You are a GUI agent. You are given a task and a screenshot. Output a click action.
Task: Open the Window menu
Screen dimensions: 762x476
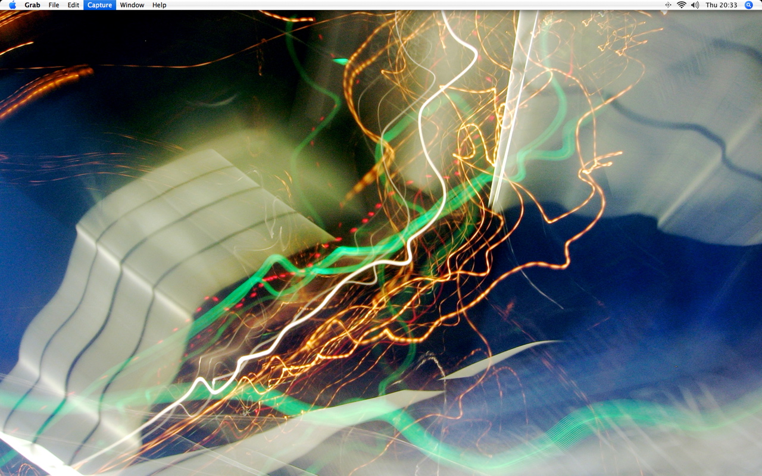click(132, 5)
